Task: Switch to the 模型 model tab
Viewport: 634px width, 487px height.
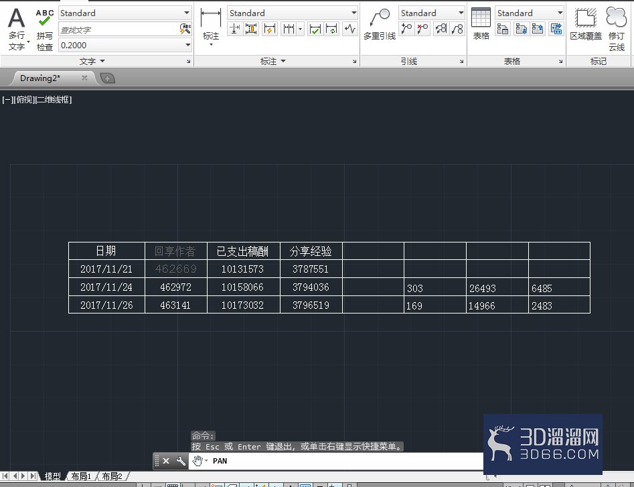Action: click(53, 476)
